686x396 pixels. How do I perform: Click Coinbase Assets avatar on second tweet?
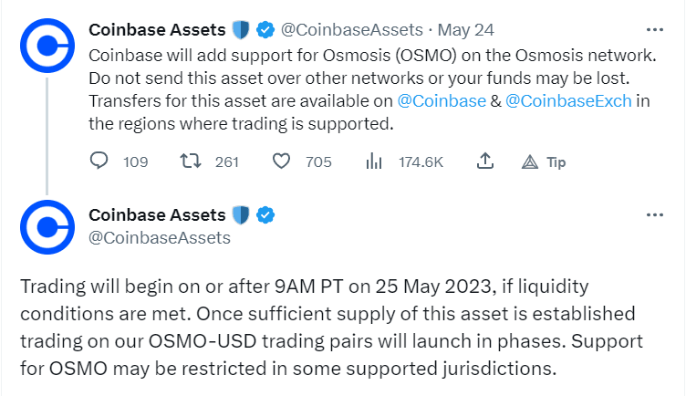point(47,227)
